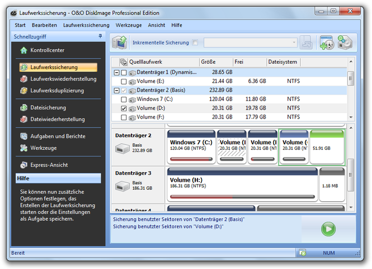This screenshot has height=269, width=372.
Task: Click the status bar task icon
Action: (302, 253)
